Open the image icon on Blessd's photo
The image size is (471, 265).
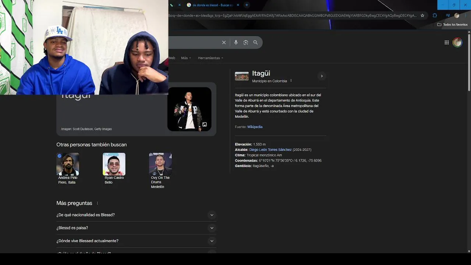click(x=205, y=124)
